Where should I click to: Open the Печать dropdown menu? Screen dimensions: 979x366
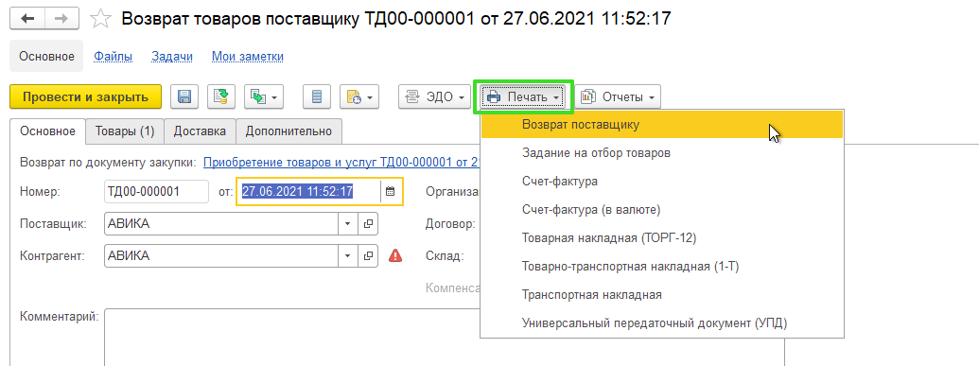click(x=523, y=96)
